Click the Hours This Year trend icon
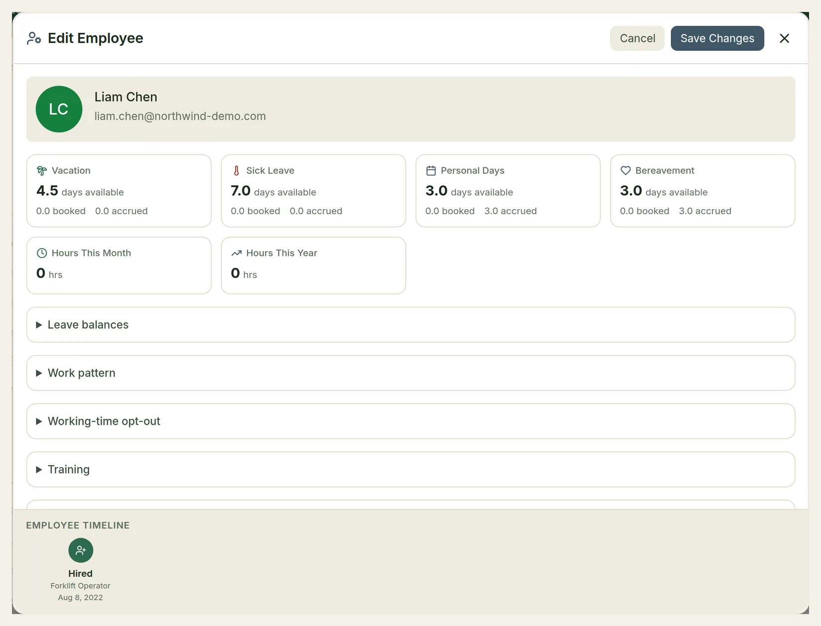This screenshot has height=626, width=821. (237, 253)
